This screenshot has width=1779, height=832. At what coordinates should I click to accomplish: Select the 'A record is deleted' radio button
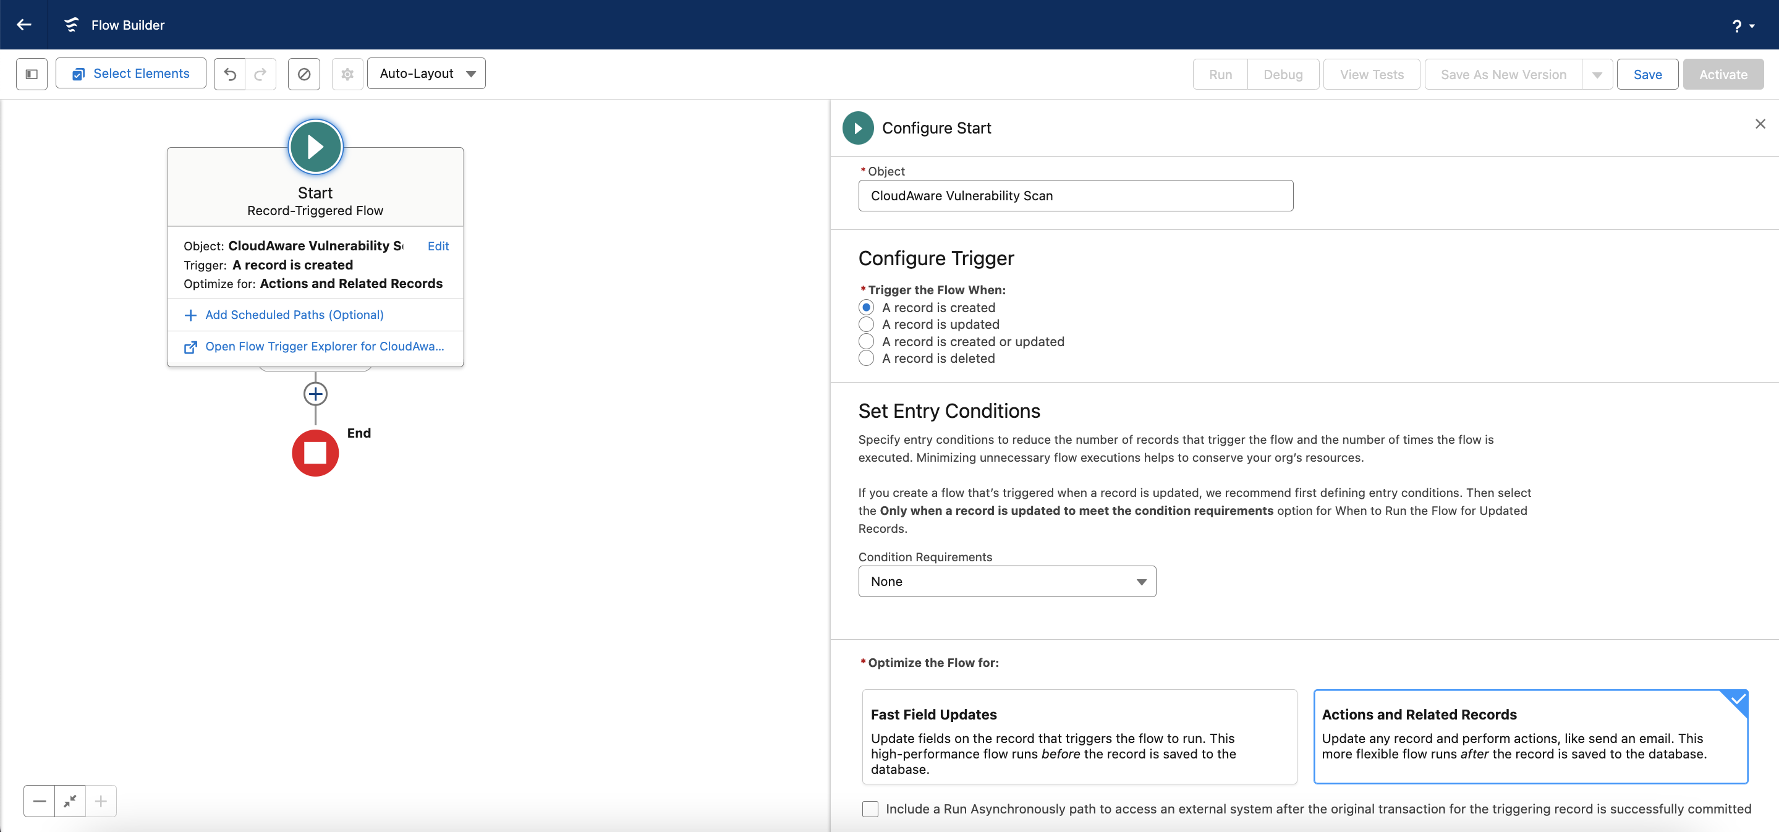(x=866, y=359)
